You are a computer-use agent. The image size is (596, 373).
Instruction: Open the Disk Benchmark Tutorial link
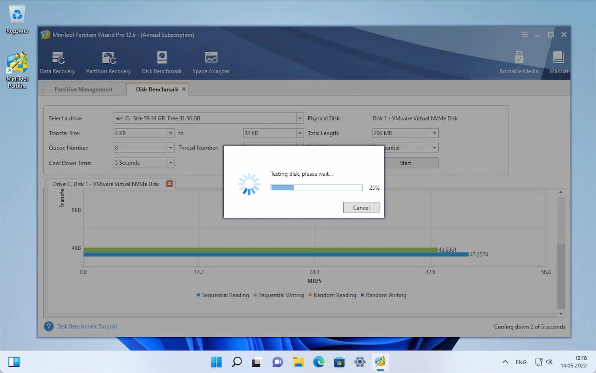(x=87, y=326)
